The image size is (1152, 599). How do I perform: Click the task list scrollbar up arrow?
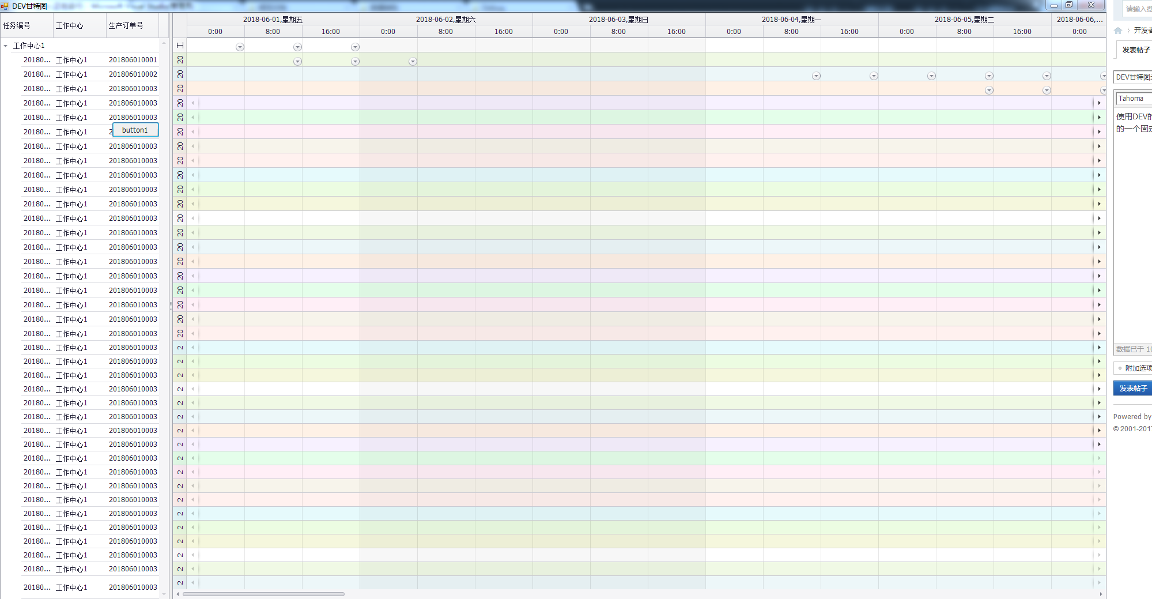pos(164,43)
